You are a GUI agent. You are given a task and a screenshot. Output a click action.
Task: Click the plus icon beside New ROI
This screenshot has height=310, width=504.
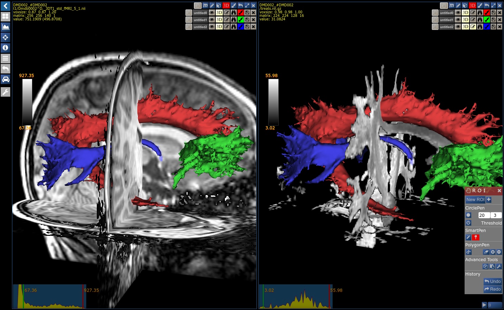[x=489, y=200]
